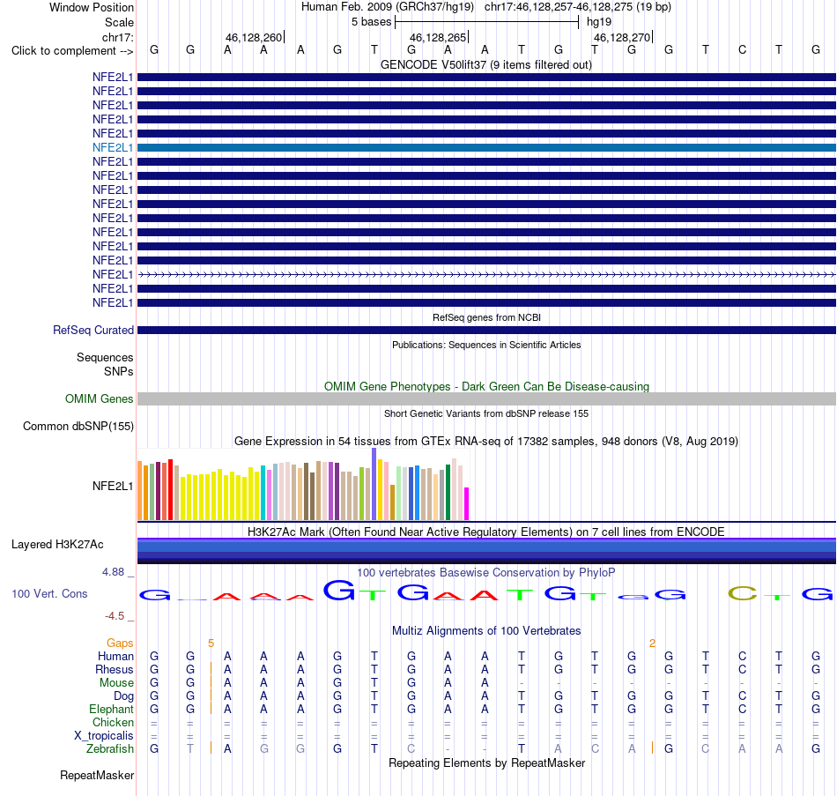Click the RefSeq Curated label
The width and height of the screenshot is (837, 796).
[93, 331]
